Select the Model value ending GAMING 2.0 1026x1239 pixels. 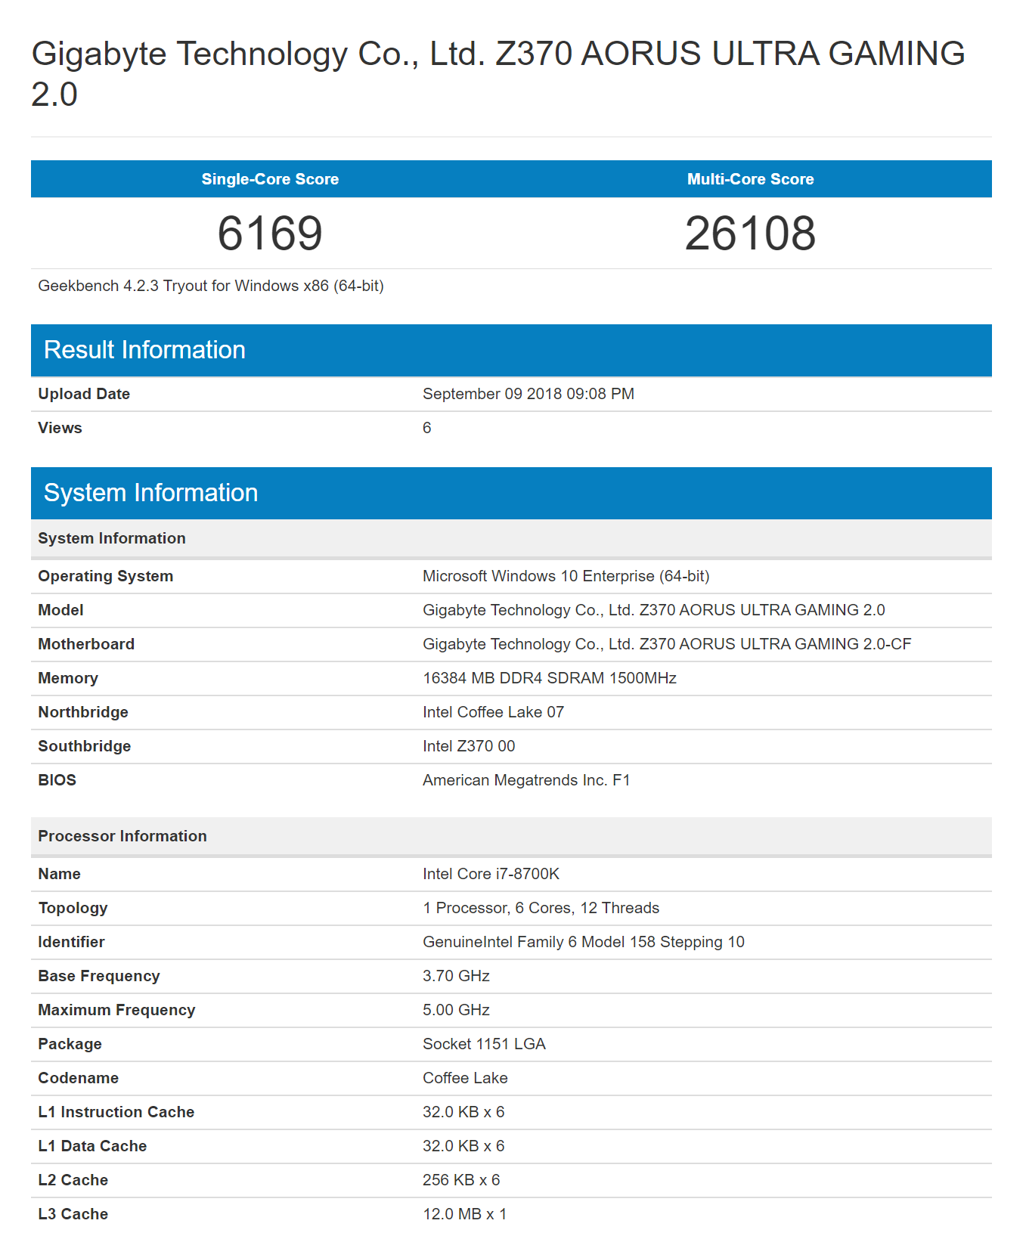[x=654, y=610]
